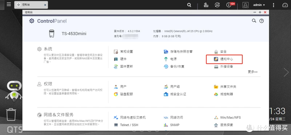Click the user avatar icon in top bar
The height and width of the screenshot is (135, 291).
coord(245,5)
